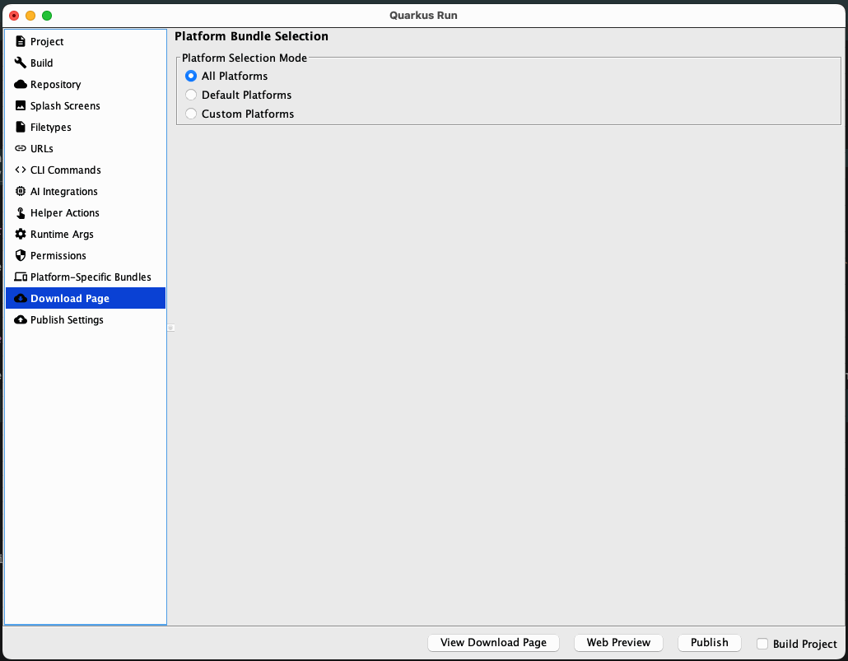This screenshot has width=848, height=661.
Task: Open the Filetypes section label
Action: click(x=51, y=127)
